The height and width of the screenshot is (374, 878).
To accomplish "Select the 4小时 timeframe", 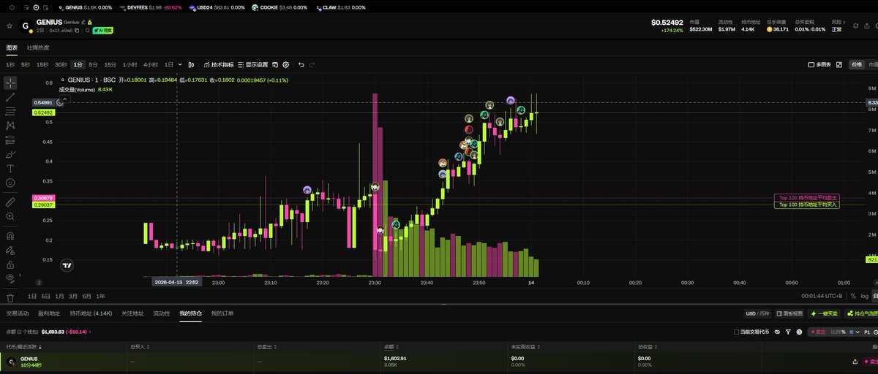I will click(150, 64).
